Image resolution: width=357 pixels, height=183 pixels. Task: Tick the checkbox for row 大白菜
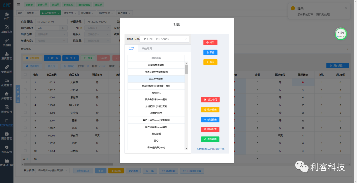click(25, 82)
